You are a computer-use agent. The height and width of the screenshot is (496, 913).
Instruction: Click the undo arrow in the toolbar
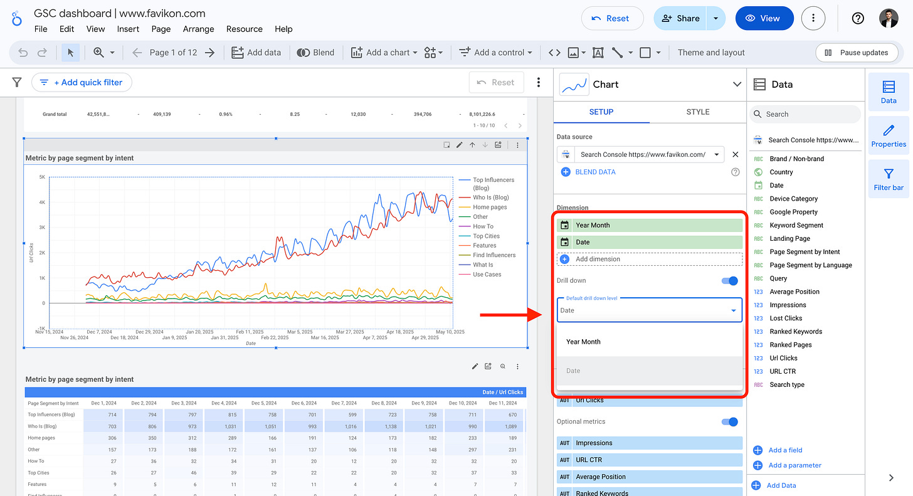(23, 53)
